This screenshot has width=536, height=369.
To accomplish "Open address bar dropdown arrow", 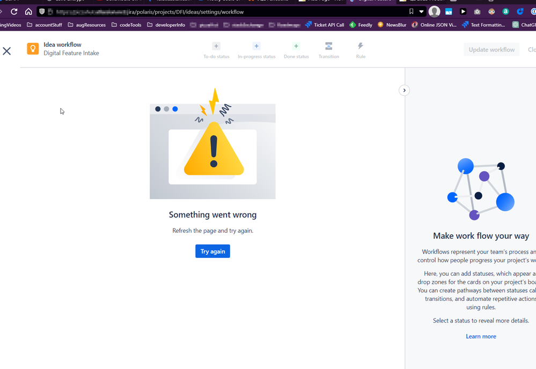I will [422, 12].
